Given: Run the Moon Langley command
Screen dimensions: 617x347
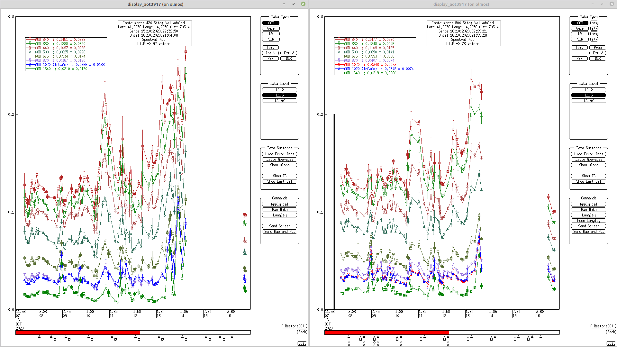Looking at the screenshot, I should coord(588,221).
